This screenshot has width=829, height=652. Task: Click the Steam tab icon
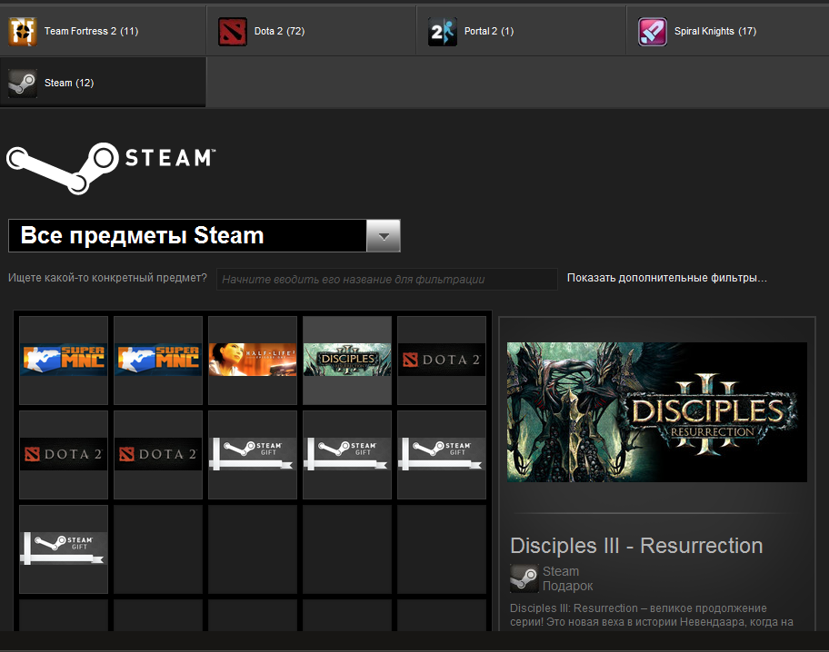[22, 83]
